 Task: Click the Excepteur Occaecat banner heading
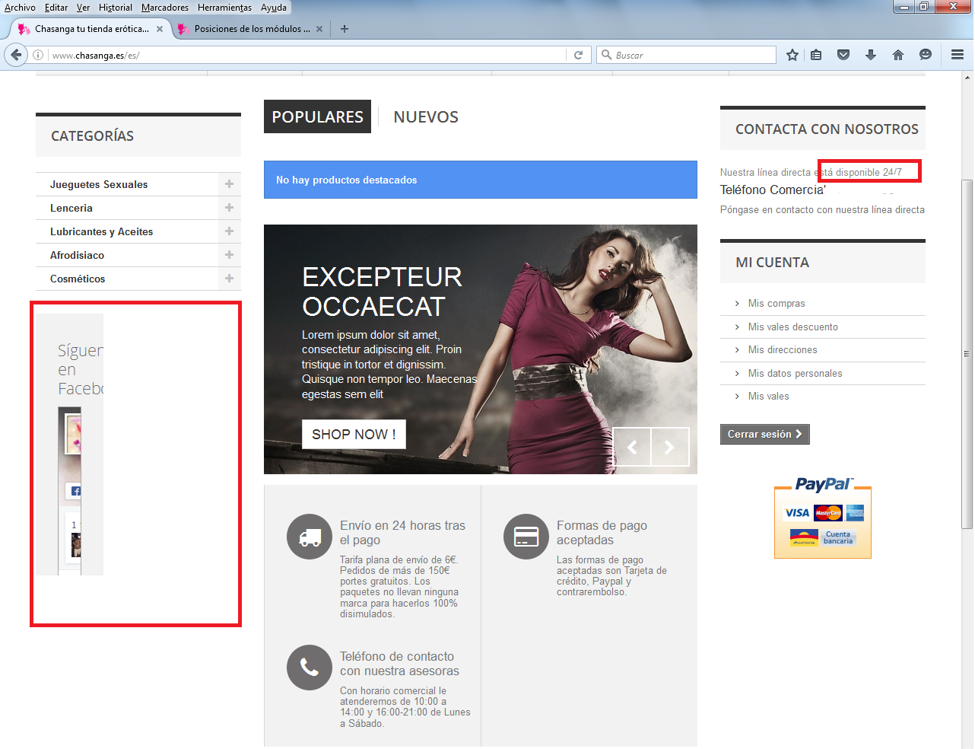pos(382,292)
